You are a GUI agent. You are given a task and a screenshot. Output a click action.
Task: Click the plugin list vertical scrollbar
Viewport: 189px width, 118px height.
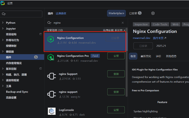(x=126, y=62)
